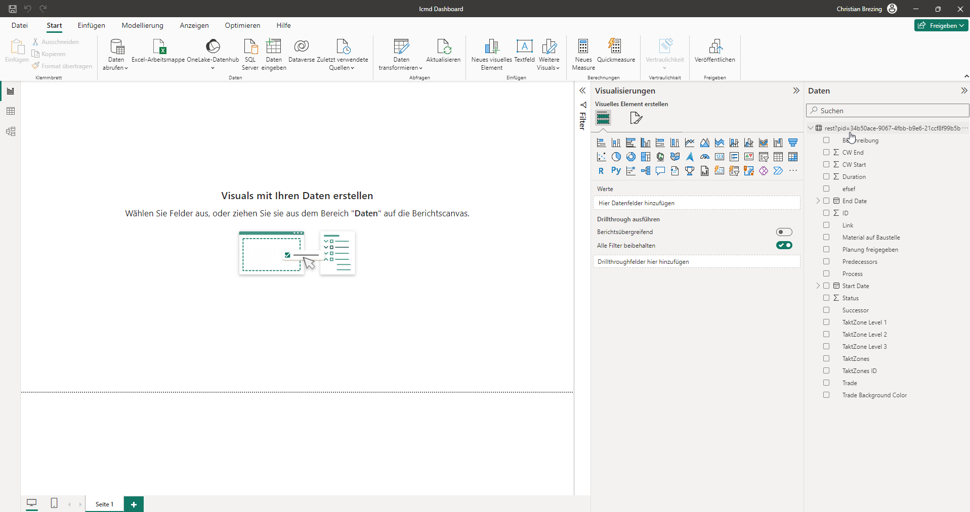Add a gauge visualization
970x512 pixels.
click(704, 157)
